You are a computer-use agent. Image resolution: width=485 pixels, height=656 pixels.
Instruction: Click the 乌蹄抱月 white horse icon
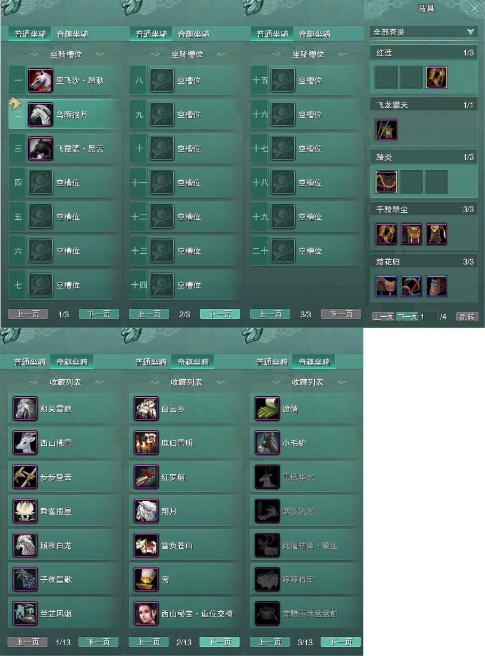[x=41, y=115]
